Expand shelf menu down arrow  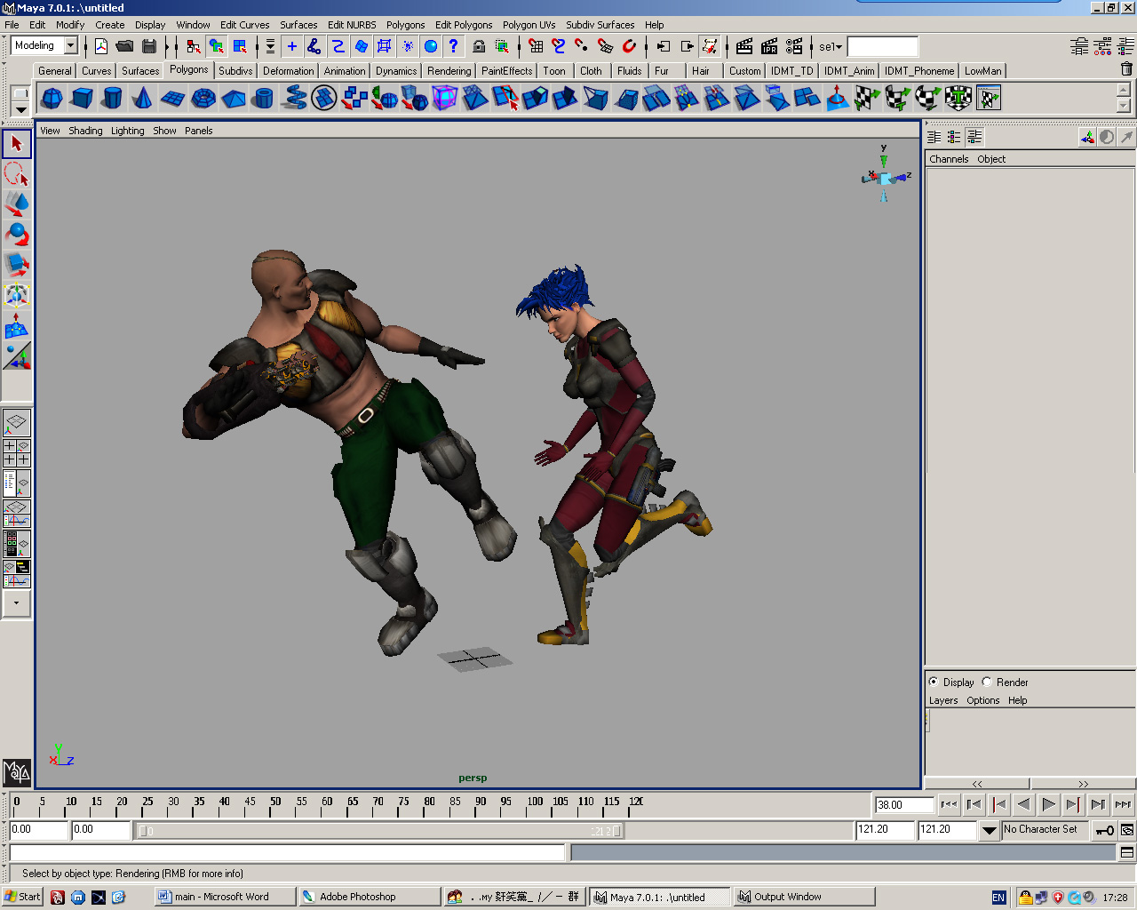20,110
